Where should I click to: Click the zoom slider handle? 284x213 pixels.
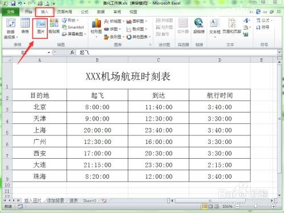point(255,206)
